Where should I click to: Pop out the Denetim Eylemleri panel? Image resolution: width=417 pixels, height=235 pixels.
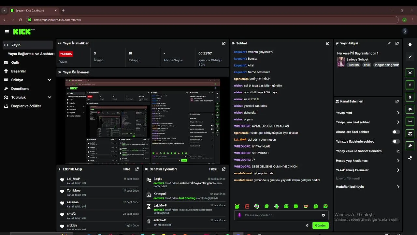[x=223, y=169]
